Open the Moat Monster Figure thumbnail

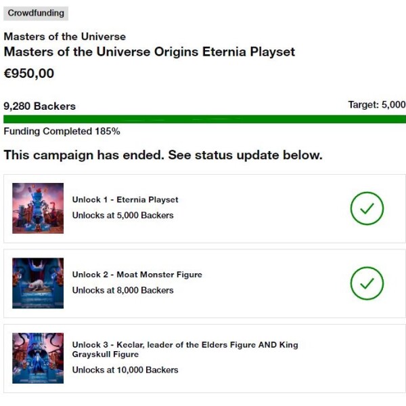click(38, 283)
